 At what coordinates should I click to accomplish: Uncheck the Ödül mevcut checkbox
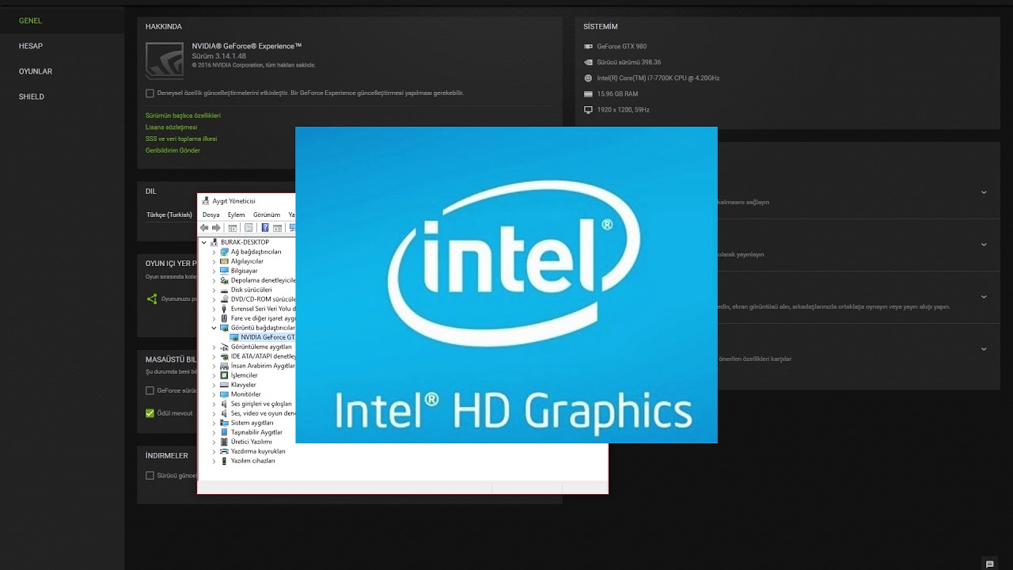[x=150, y=413]
